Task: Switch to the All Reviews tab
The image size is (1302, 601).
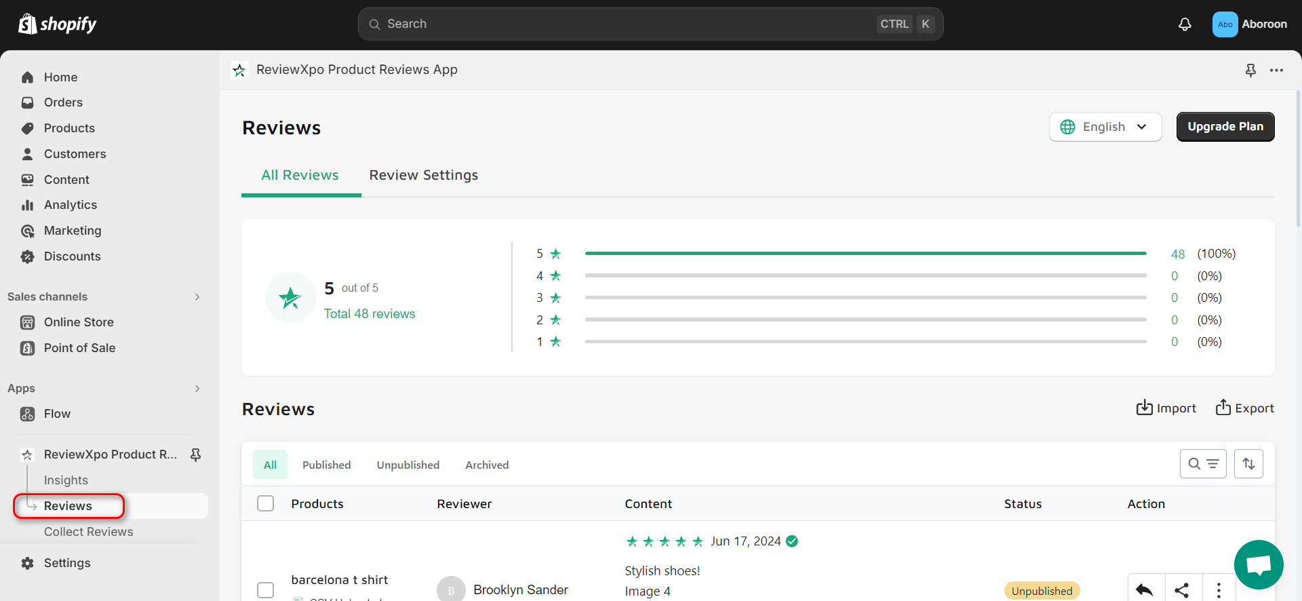Action: point(300,176)
